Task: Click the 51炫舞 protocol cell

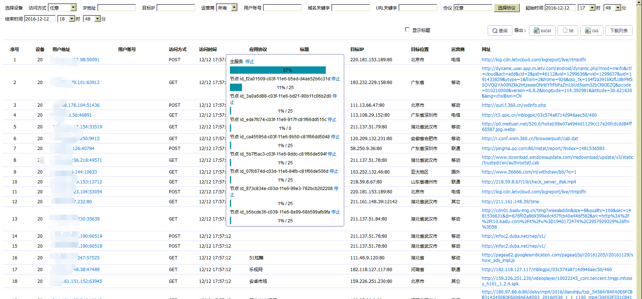Action: pyautogui.click(x=256, y=258)
